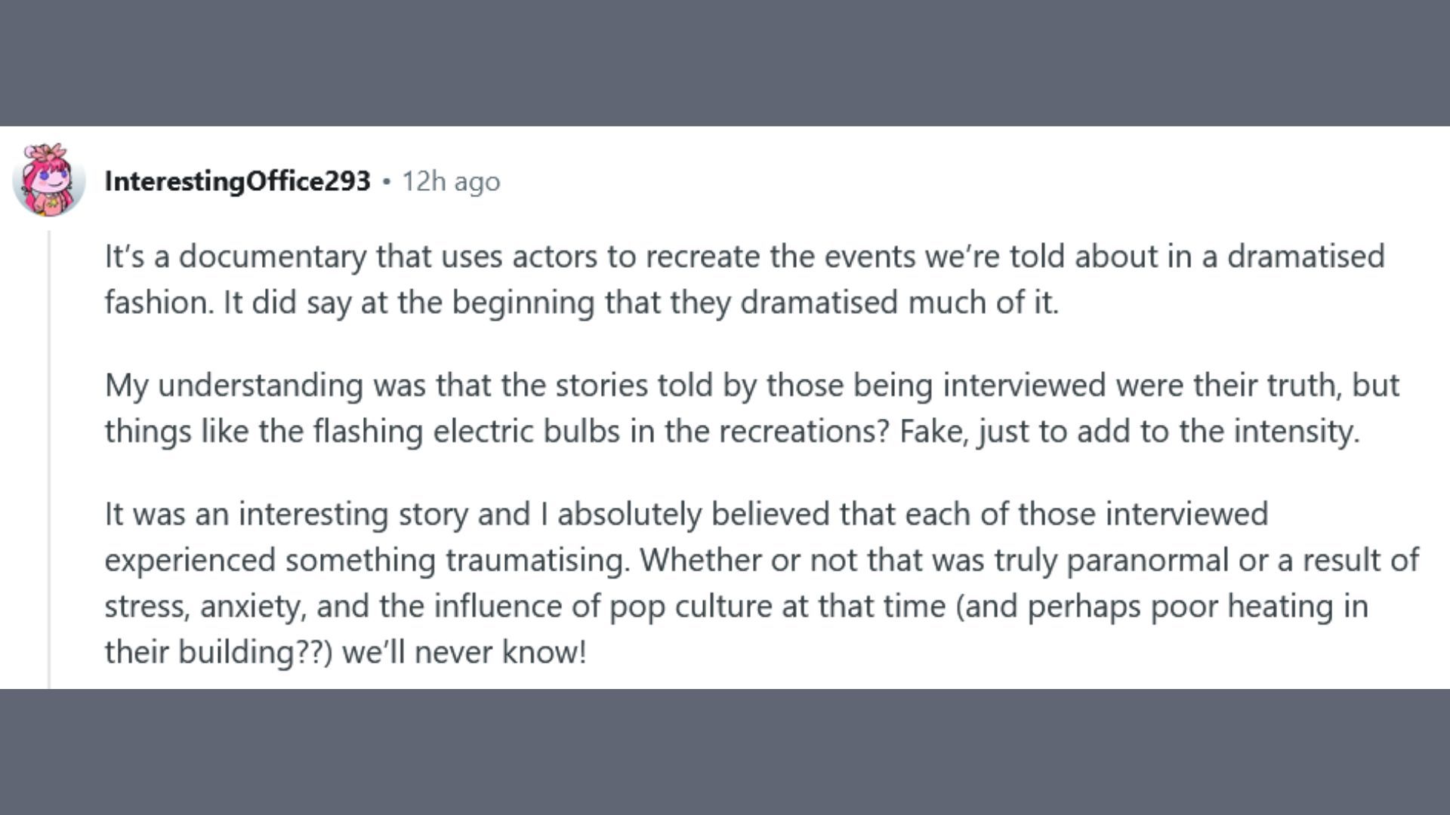The image size is (1450, 815).
Task: Click the "12h ago" timestamp
Action: pyautogui.click(x=450, y=182)
